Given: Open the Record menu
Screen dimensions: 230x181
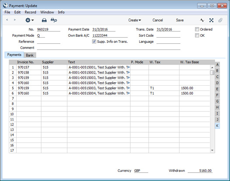Looking at the screenshot, I should coord(30,12).
